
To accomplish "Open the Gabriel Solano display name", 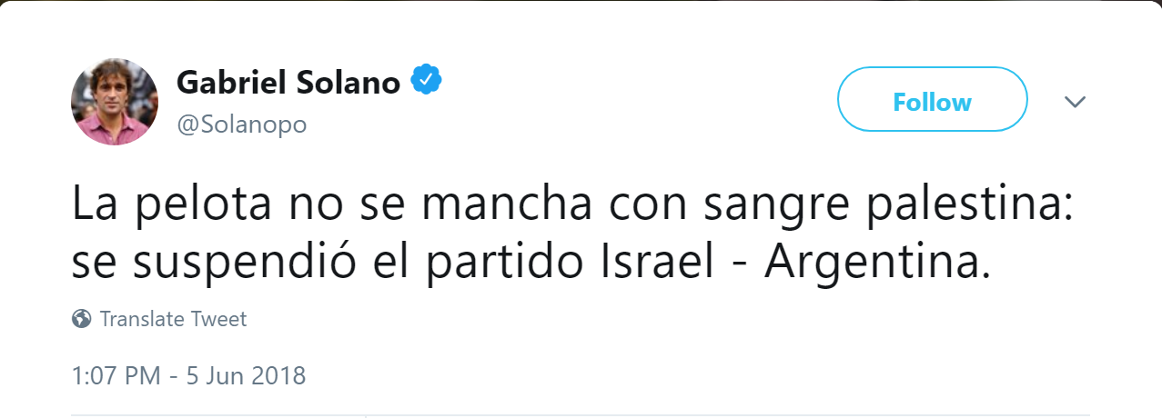I will pos(288,83).
